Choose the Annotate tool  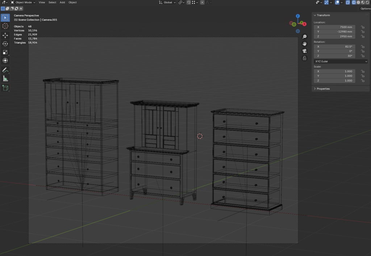[5, 70]
